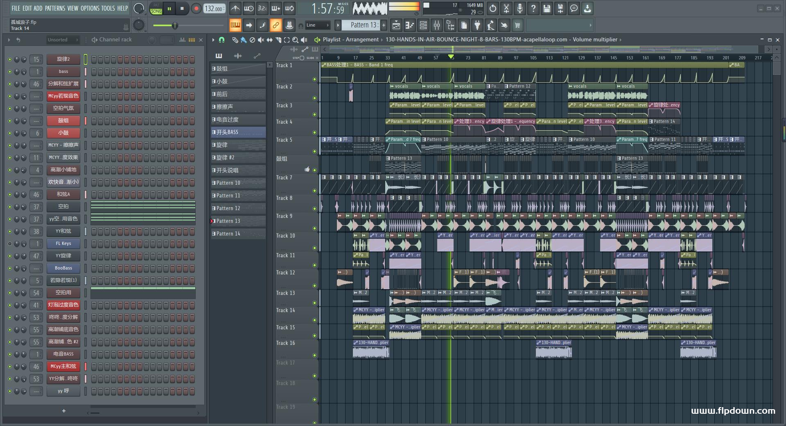Toggle playlist snap magnet icon

tap(221, 40)
